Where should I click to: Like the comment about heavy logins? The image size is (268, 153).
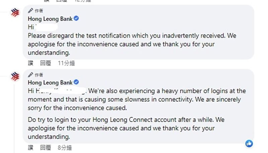tap(30, 148)
